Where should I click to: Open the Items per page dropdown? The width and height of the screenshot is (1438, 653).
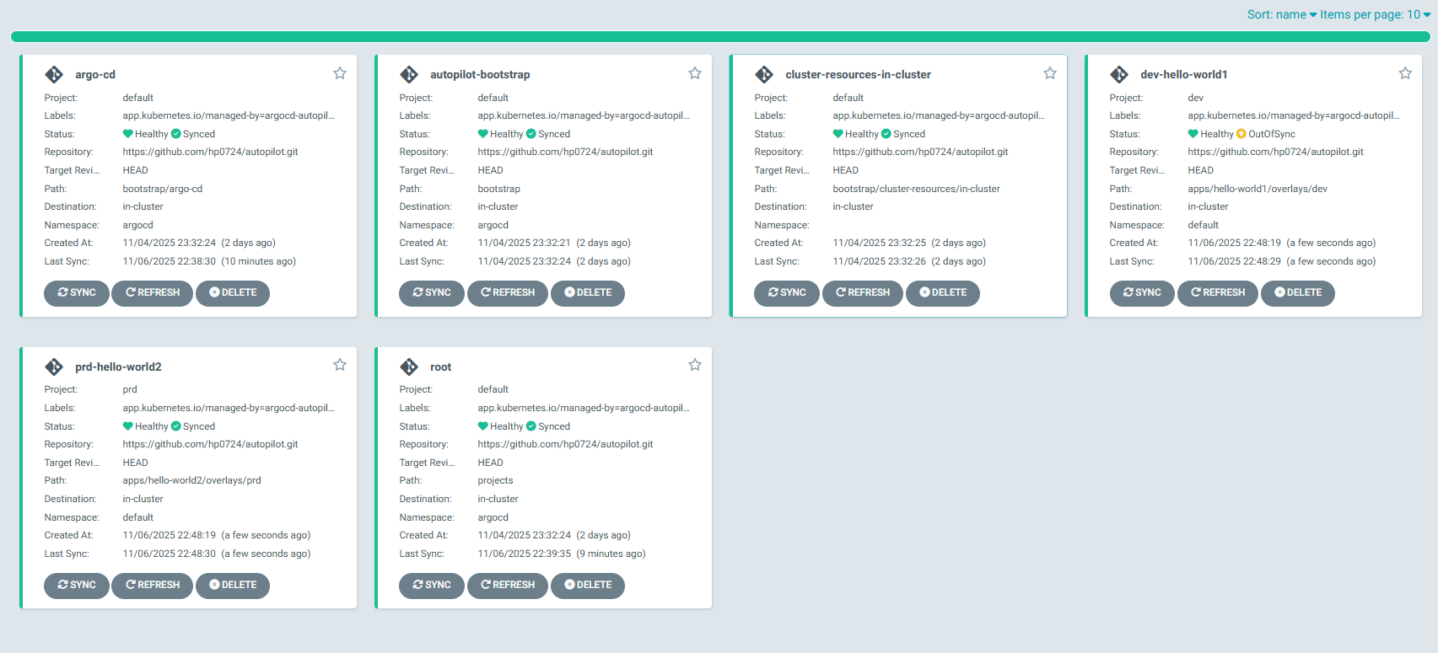pyautogui.click(x=1376, y=14)
